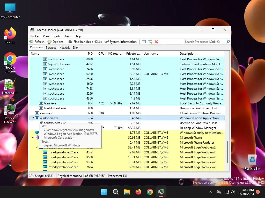Switch to the Disk tab
This screenshot has height=198, width=265.
click(x=76, y=48)
